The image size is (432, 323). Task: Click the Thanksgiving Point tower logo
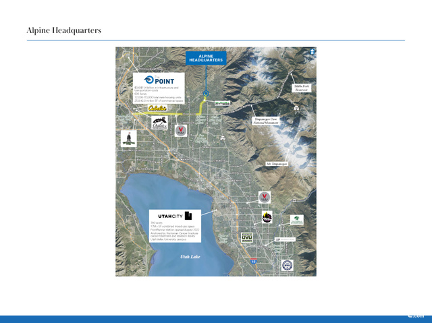[129, 139]
